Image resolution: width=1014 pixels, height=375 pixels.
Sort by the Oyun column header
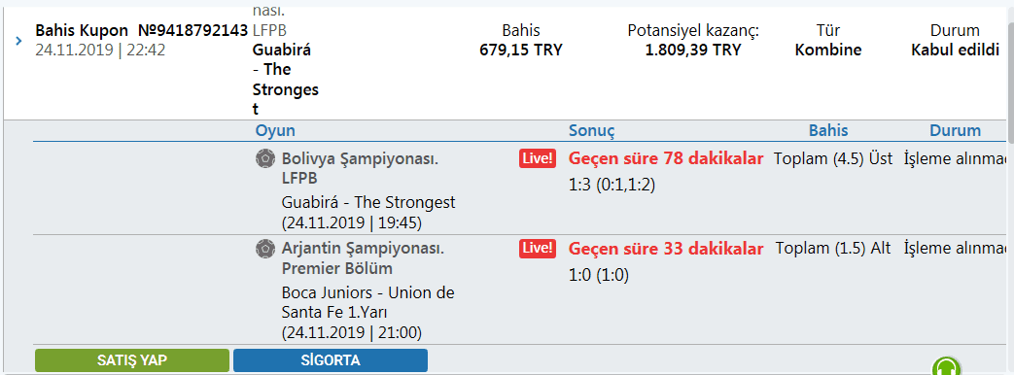[275, 130]
